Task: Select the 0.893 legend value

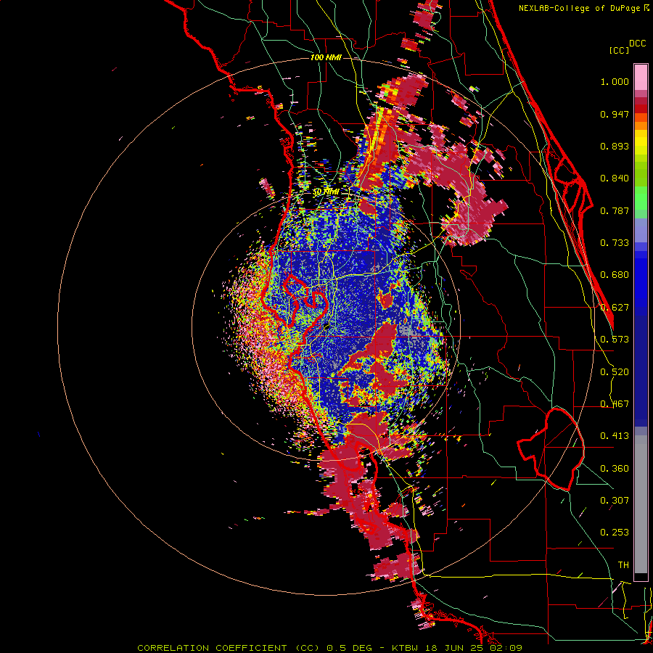Action: [615, 146]
